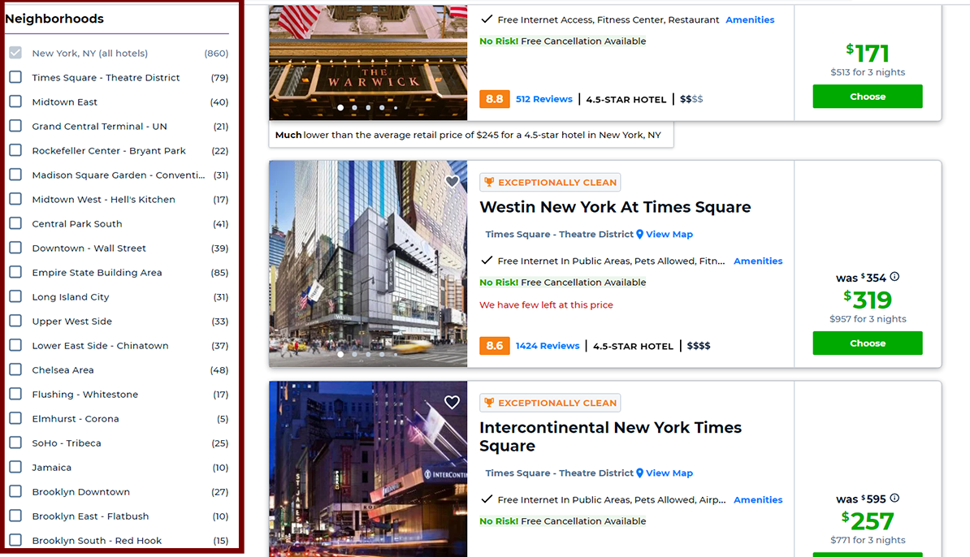Click the map pin icon for Westin

(639, 235)
